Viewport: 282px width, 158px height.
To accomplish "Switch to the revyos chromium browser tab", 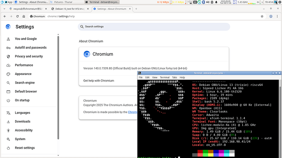I will [28, 9].
